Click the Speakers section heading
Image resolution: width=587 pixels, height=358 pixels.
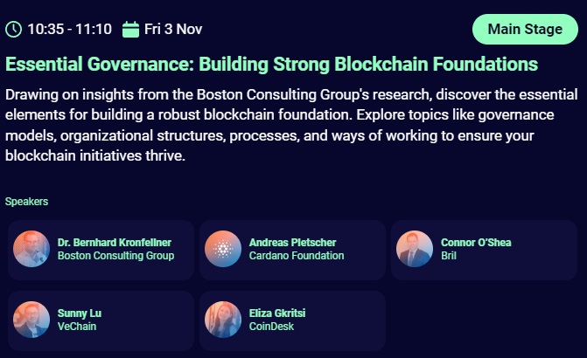(x=26, y=201)
